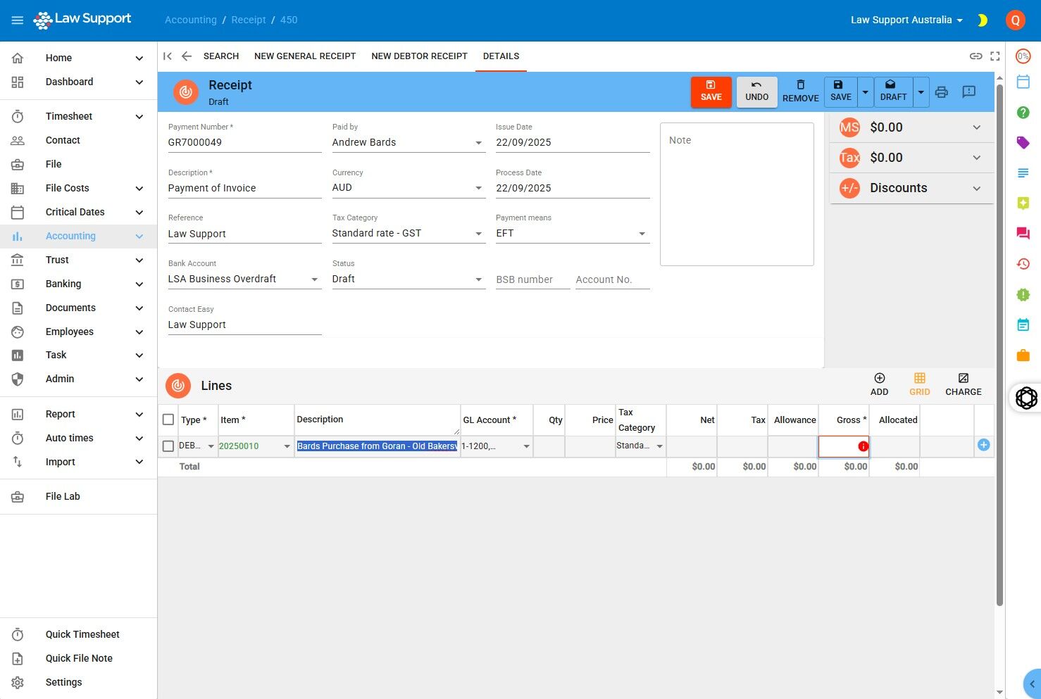Viewport: 1041px width, 699px height.
Task: Open the SEARCH tab
Action: (x=221, y=56)
